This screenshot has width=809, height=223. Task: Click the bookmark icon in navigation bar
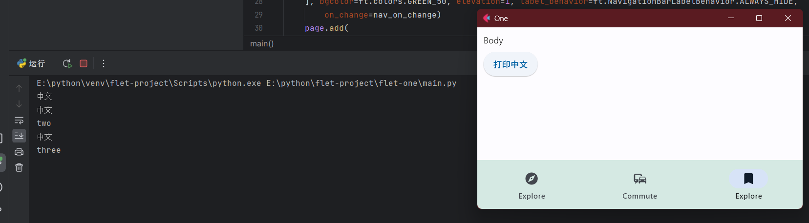[748, 179]
